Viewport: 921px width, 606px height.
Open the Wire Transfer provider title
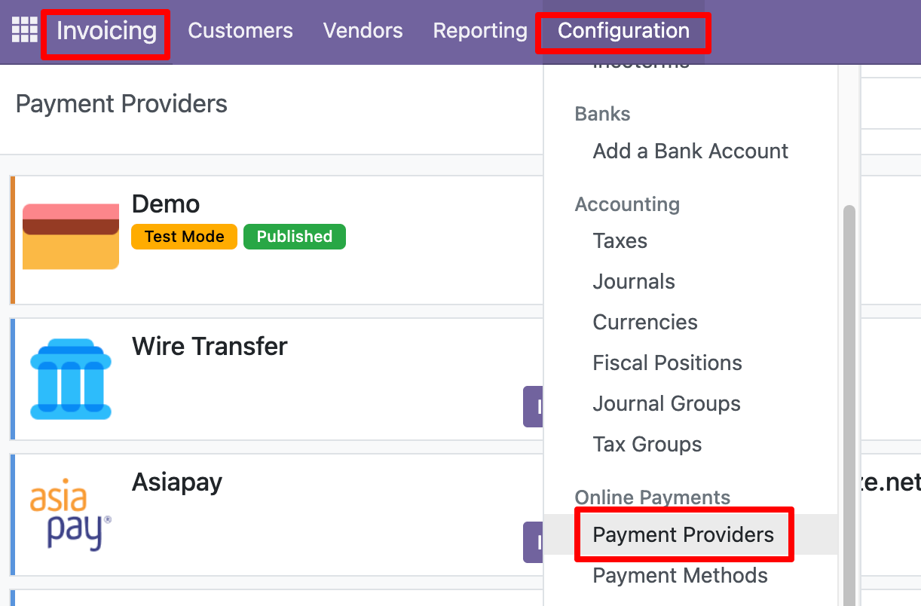click(210, 347)
